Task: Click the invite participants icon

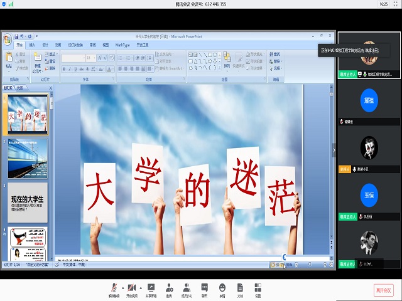Action: coord(169,288)
